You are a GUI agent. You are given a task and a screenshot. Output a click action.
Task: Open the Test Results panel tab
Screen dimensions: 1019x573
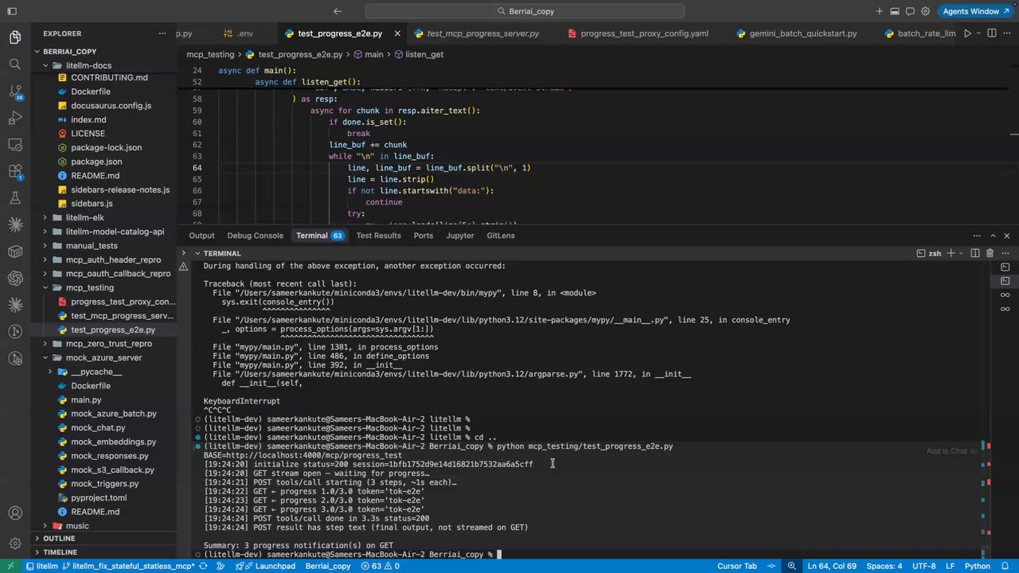pos(378,236)
